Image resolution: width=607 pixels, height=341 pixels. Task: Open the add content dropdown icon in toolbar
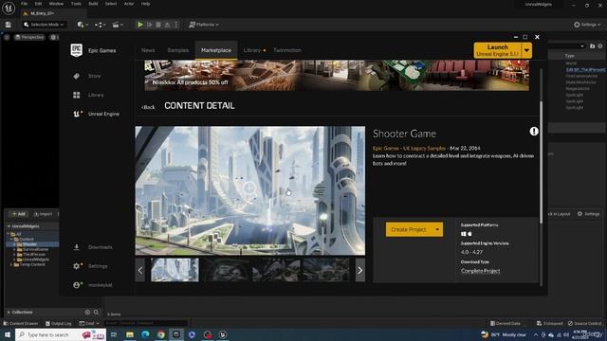[83, 25]
